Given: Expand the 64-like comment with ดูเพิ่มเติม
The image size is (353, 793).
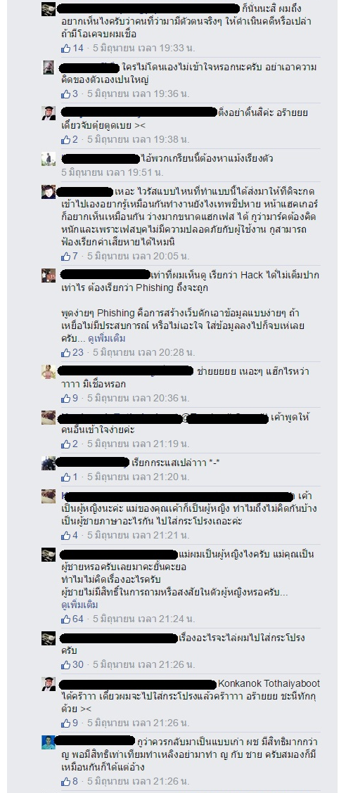Looking at the screenshot, I should click(80, 605).
